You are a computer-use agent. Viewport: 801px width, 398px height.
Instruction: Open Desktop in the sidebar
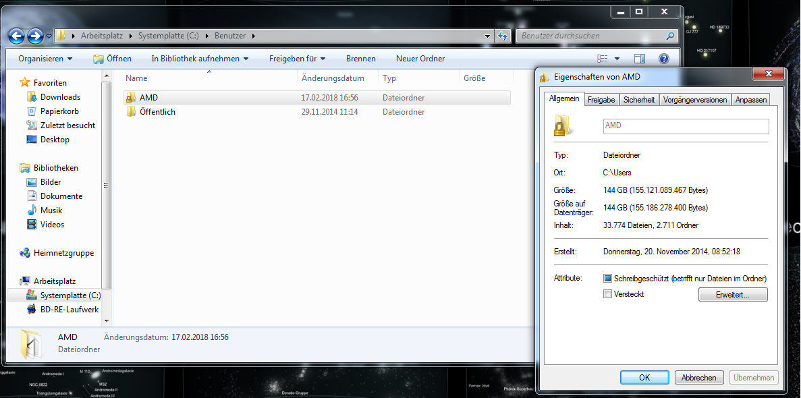47,140
